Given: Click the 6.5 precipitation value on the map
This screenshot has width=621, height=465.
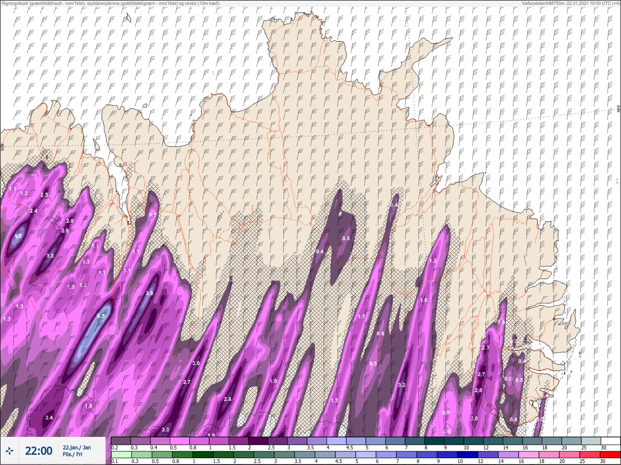Looking at the screenshot, I should [101, 316].
